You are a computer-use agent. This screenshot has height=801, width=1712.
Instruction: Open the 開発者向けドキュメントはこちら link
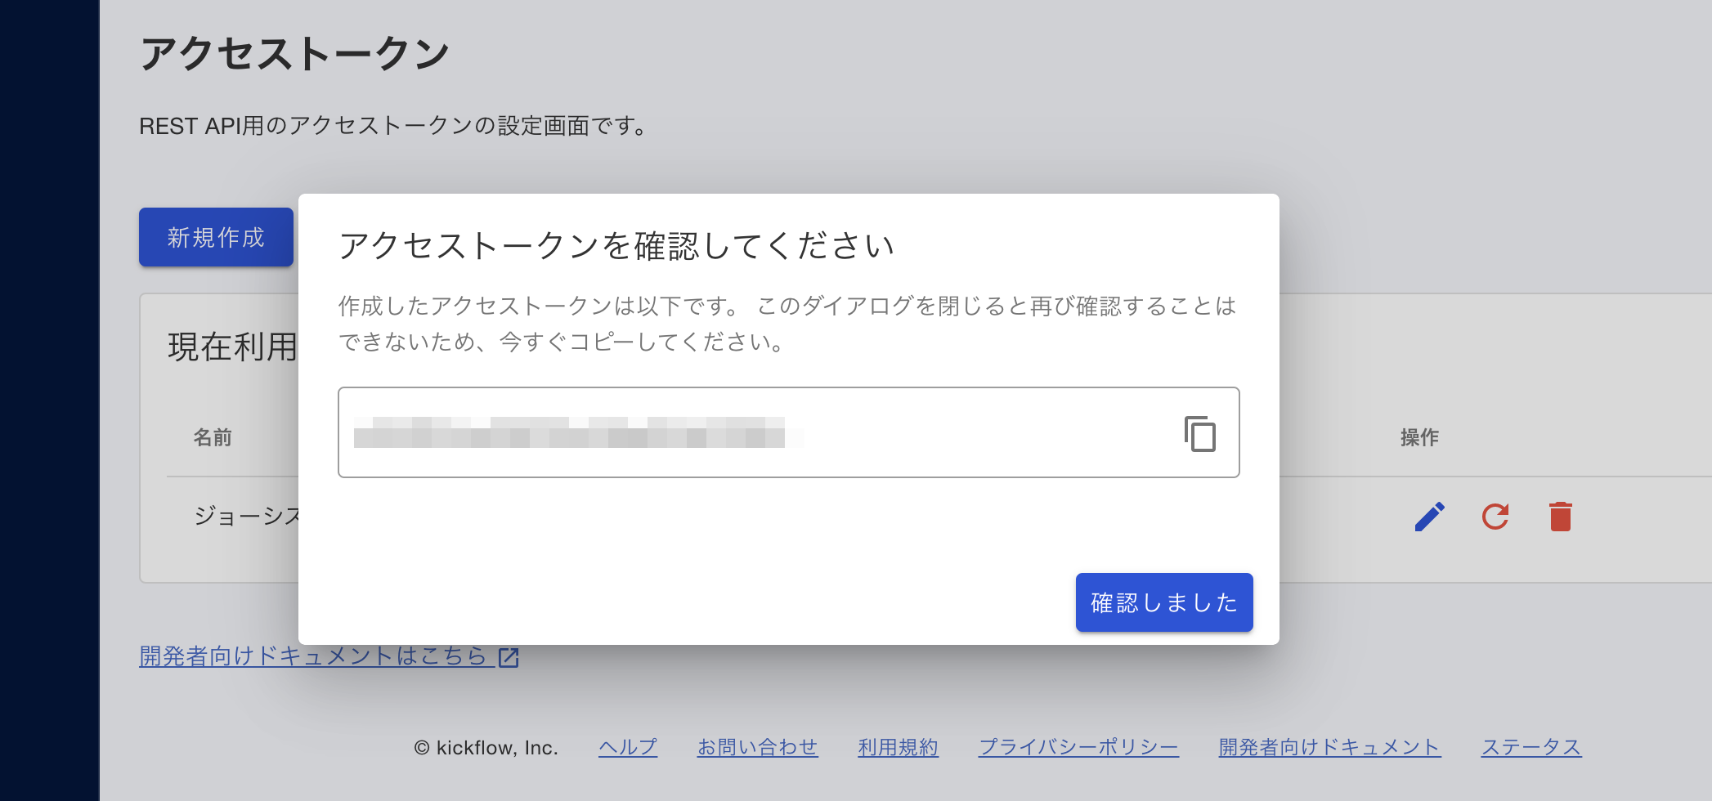(x=312, y=656)
